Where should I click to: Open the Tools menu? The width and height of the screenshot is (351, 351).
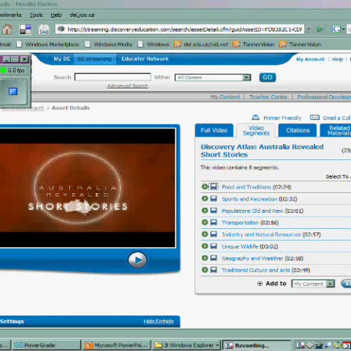click(x=37, y=15)
